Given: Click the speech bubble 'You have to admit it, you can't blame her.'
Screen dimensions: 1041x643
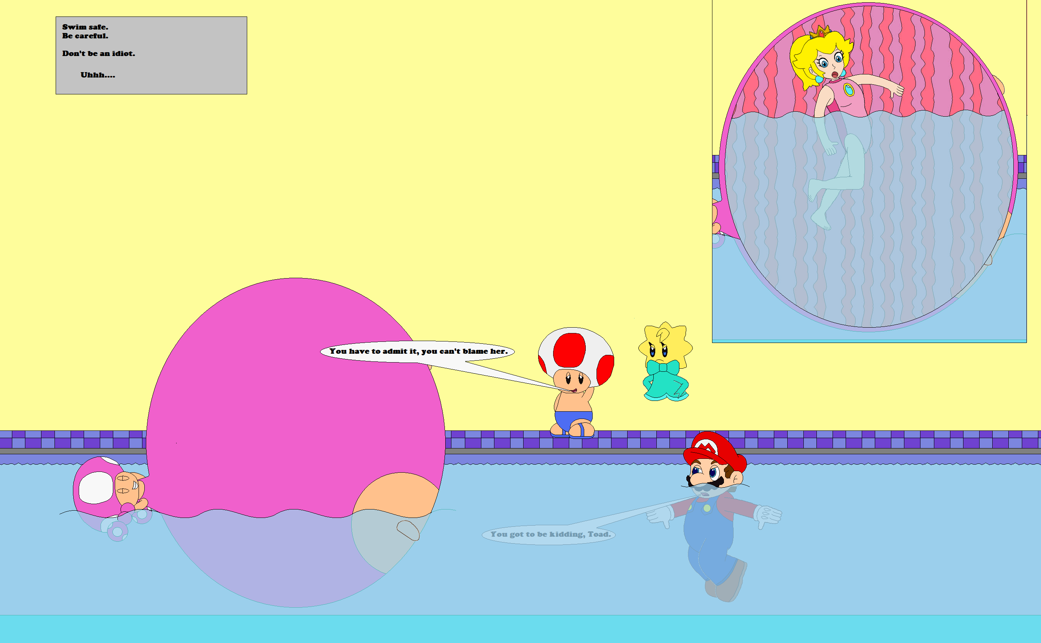Looking at the screenshot, I should click(417, 352).
